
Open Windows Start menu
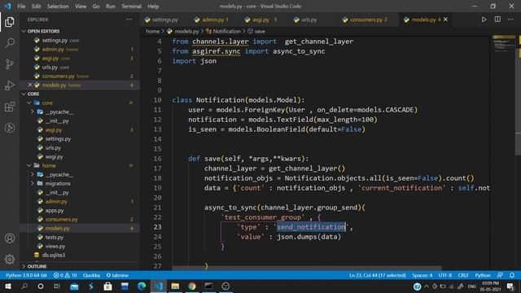click(x=7, y=286)
